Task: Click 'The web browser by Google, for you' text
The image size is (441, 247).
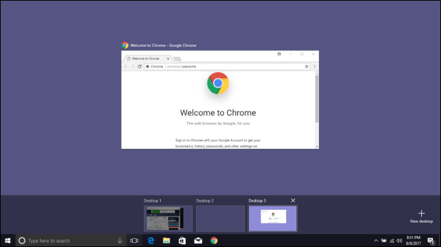Action: point(218,123)
